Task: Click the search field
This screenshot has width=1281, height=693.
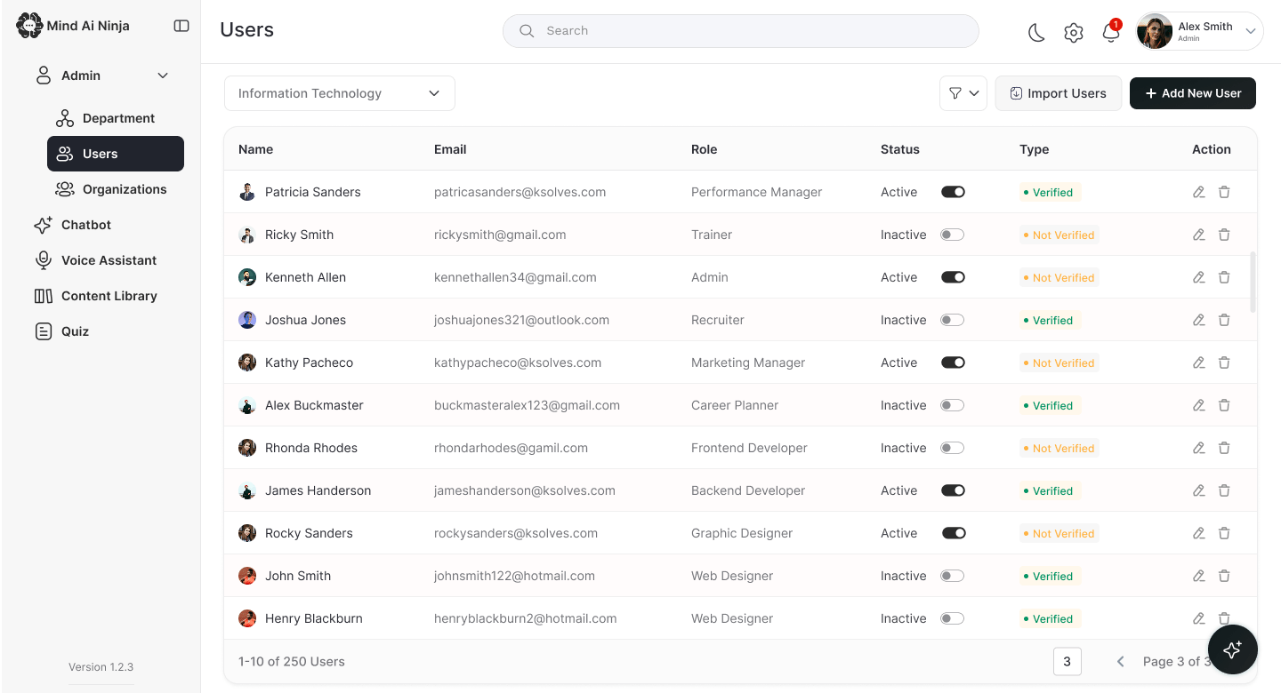Action: coord(741,31)
